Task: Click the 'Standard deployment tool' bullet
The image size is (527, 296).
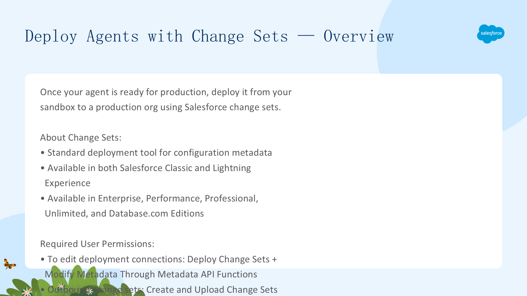Action: [x=156, y=153]
